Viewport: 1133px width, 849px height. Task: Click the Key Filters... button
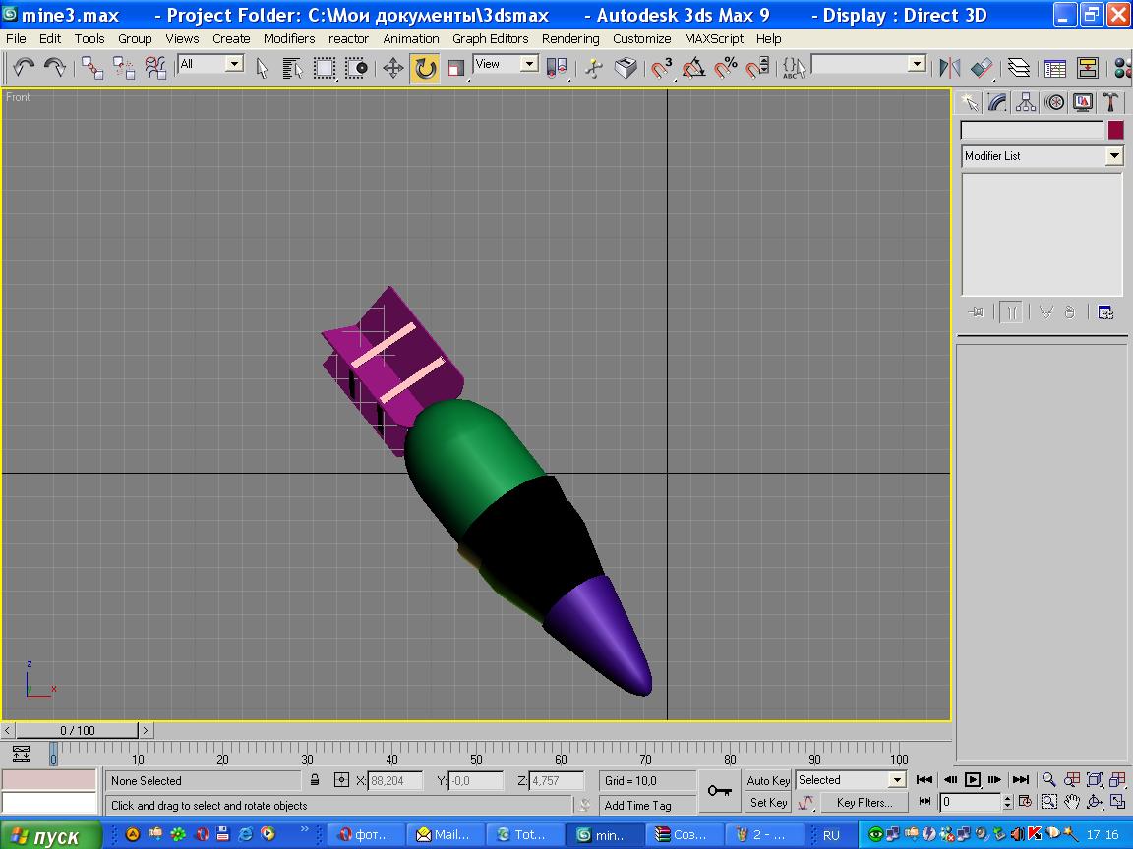864,803
